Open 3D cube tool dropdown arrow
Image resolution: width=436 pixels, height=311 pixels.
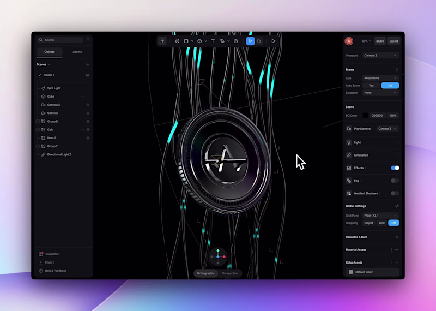coord(206,41)
